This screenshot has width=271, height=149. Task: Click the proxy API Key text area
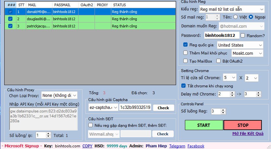[x=43, y=119]
